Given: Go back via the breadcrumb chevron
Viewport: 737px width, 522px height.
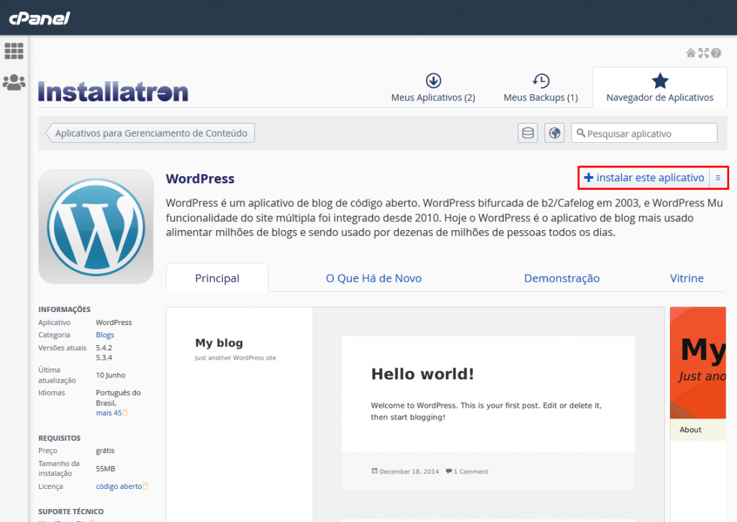Looking at the screenshot, I should point(49,132).
